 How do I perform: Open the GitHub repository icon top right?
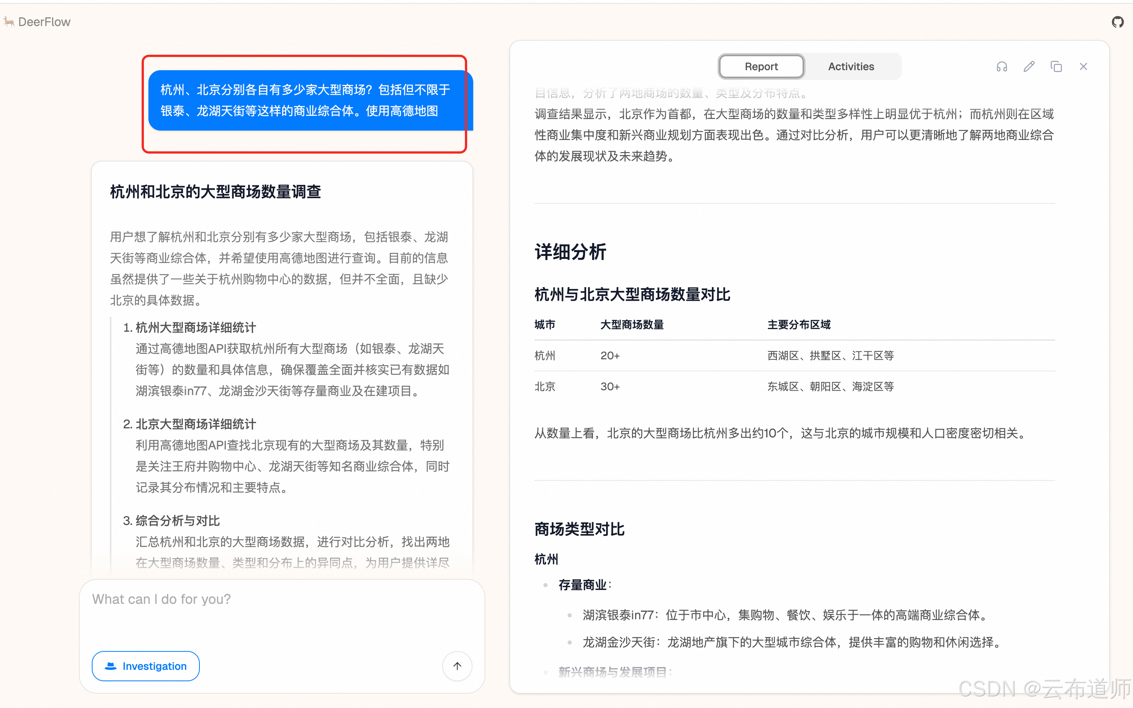point(1118,22)
